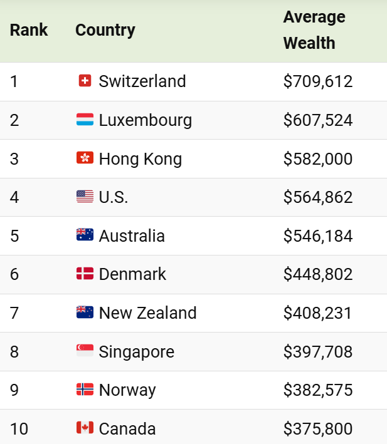387x444 pixels.
Task: Sort by the Rank column header
Action: click(x=29, y=30)
